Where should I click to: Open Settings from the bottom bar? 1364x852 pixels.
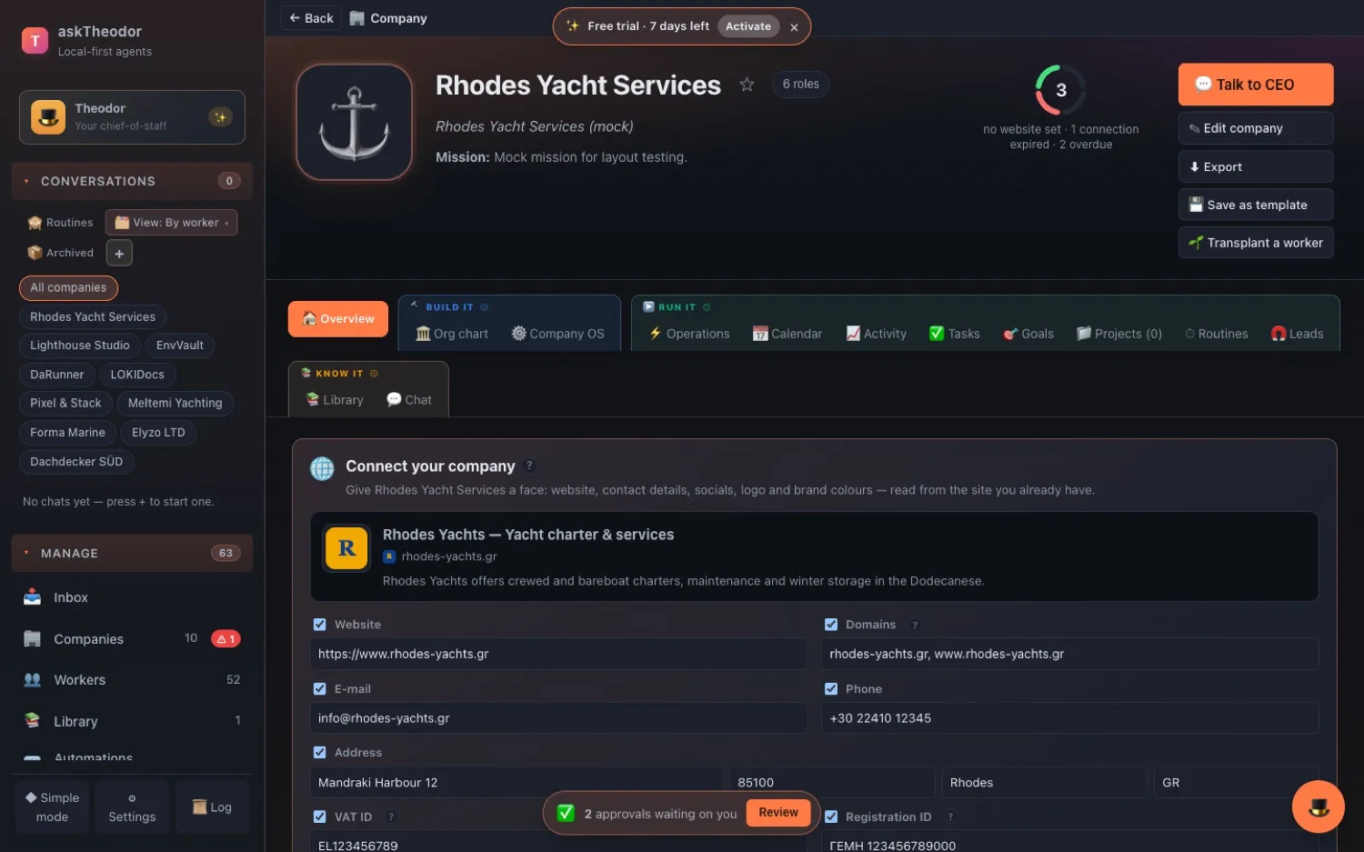[132, 807]
